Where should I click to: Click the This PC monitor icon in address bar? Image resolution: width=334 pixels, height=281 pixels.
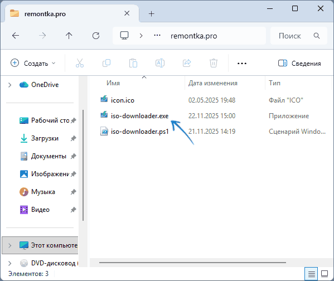tap(124, 36)
